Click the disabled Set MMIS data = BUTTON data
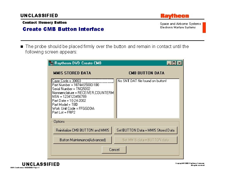 tap(146, 140)
